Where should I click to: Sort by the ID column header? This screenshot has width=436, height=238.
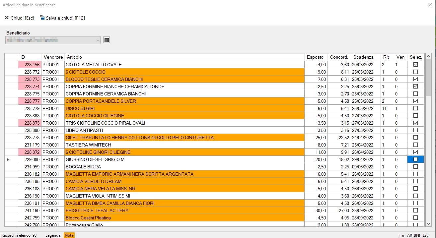click(30, 57)
